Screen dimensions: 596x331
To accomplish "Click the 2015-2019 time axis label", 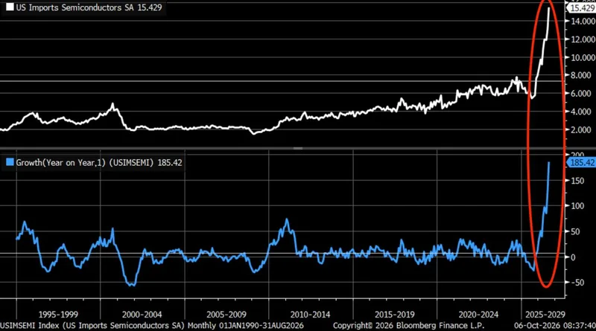I will point(395,315).
